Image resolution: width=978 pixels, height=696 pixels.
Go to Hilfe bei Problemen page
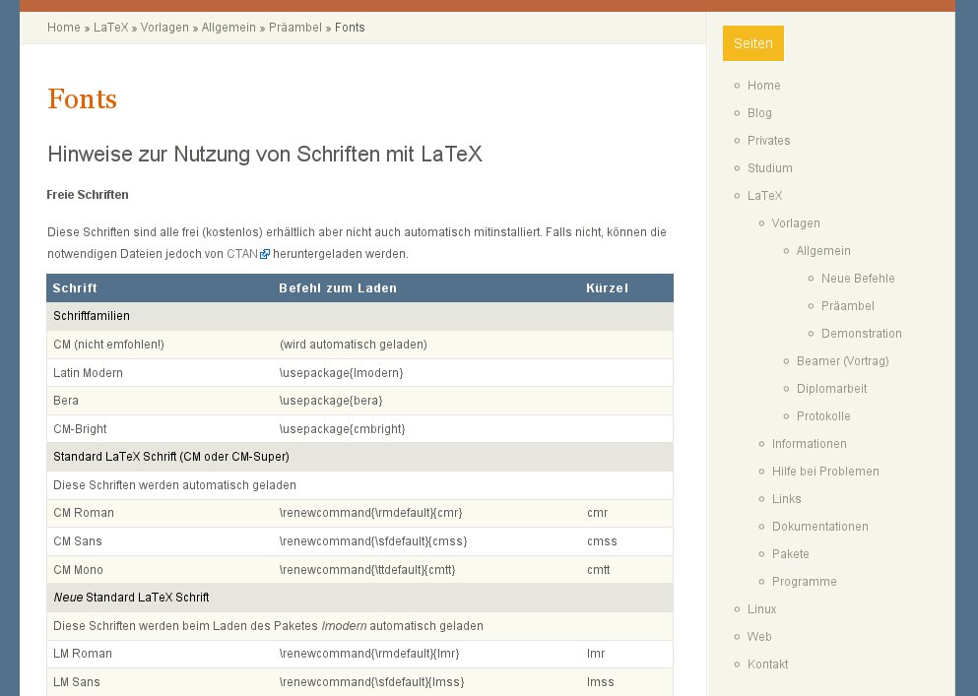click(825, 472)
